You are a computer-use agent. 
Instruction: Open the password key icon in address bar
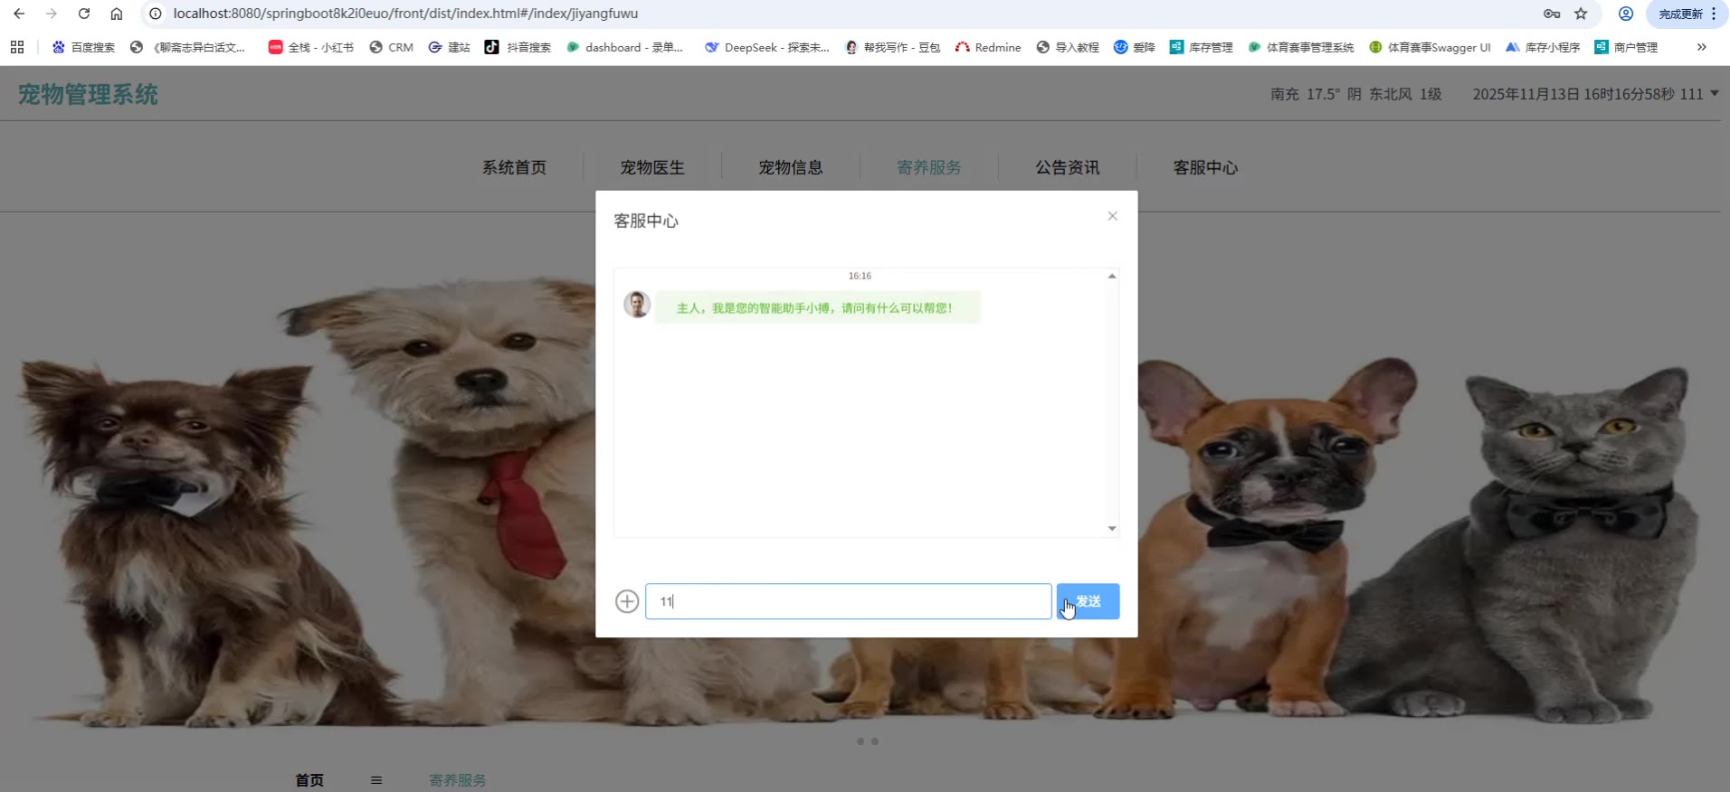point(1552,14)
